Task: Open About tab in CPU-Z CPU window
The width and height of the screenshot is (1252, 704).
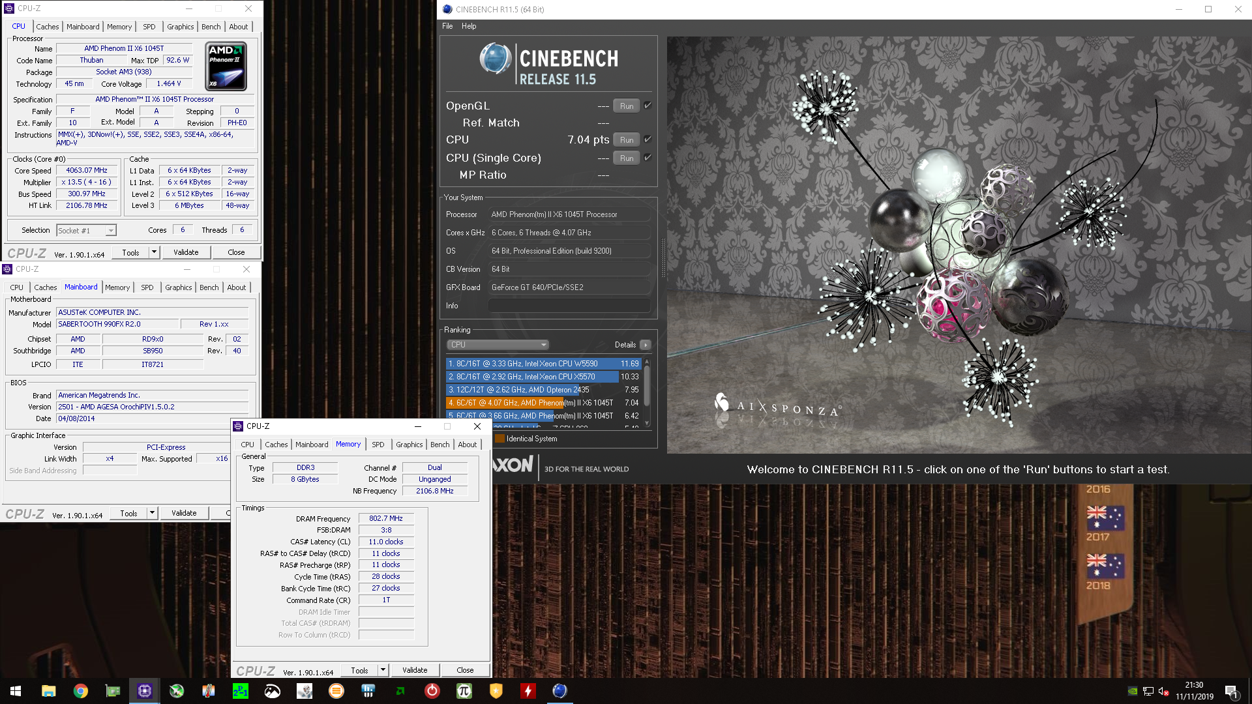Action: pos(239,27)
